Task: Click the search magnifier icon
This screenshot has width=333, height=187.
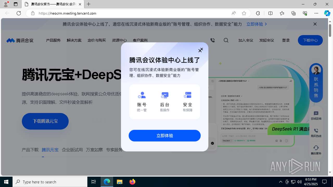Action: tap(226, 40)
